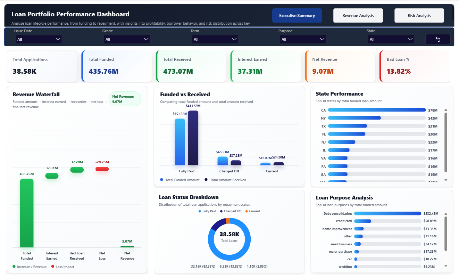Click the $78M value for CA
The height and width of the screenshot is (278, 459).
coord(433,110)
